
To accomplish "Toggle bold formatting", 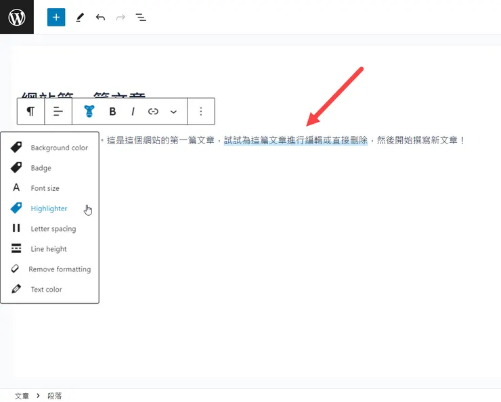I will tap(112, 112).
